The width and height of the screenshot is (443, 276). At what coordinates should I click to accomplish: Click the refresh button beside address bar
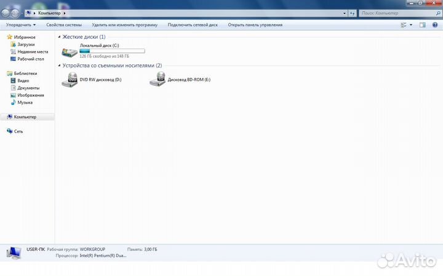[x=352, y=13]
